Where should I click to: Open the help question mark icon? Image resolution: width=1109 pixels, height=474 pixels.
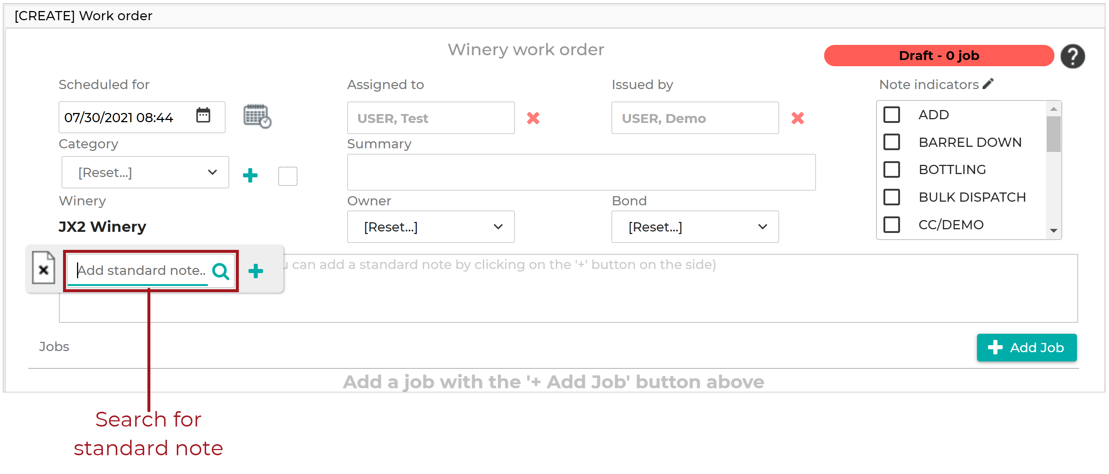(x=1073, y=56)
